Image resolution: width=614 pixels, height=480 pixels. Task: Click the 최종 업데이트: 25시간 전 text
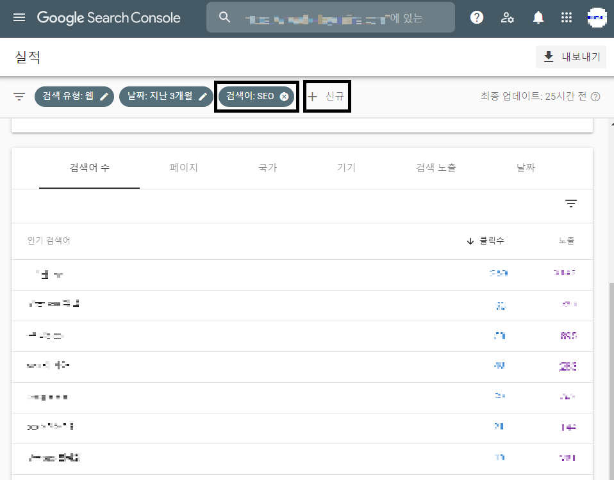tap(533, 96)
